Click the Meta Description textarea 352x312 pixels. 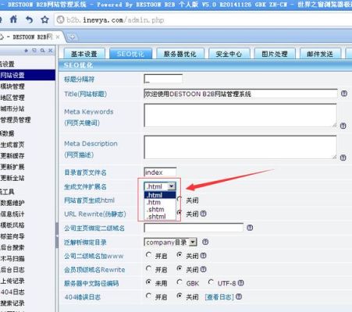[x=240, y=147]
